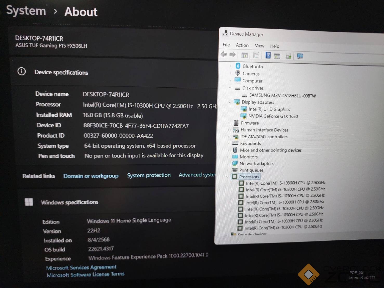Click the Version value 22H2
This screenshot has height=288, width=384.
coord(94,231)
